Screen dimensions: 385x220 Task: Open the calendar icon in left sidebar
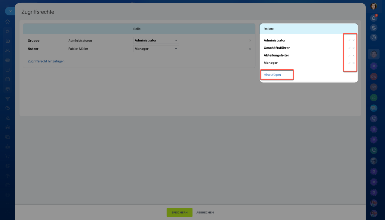(x=8, y=79)
